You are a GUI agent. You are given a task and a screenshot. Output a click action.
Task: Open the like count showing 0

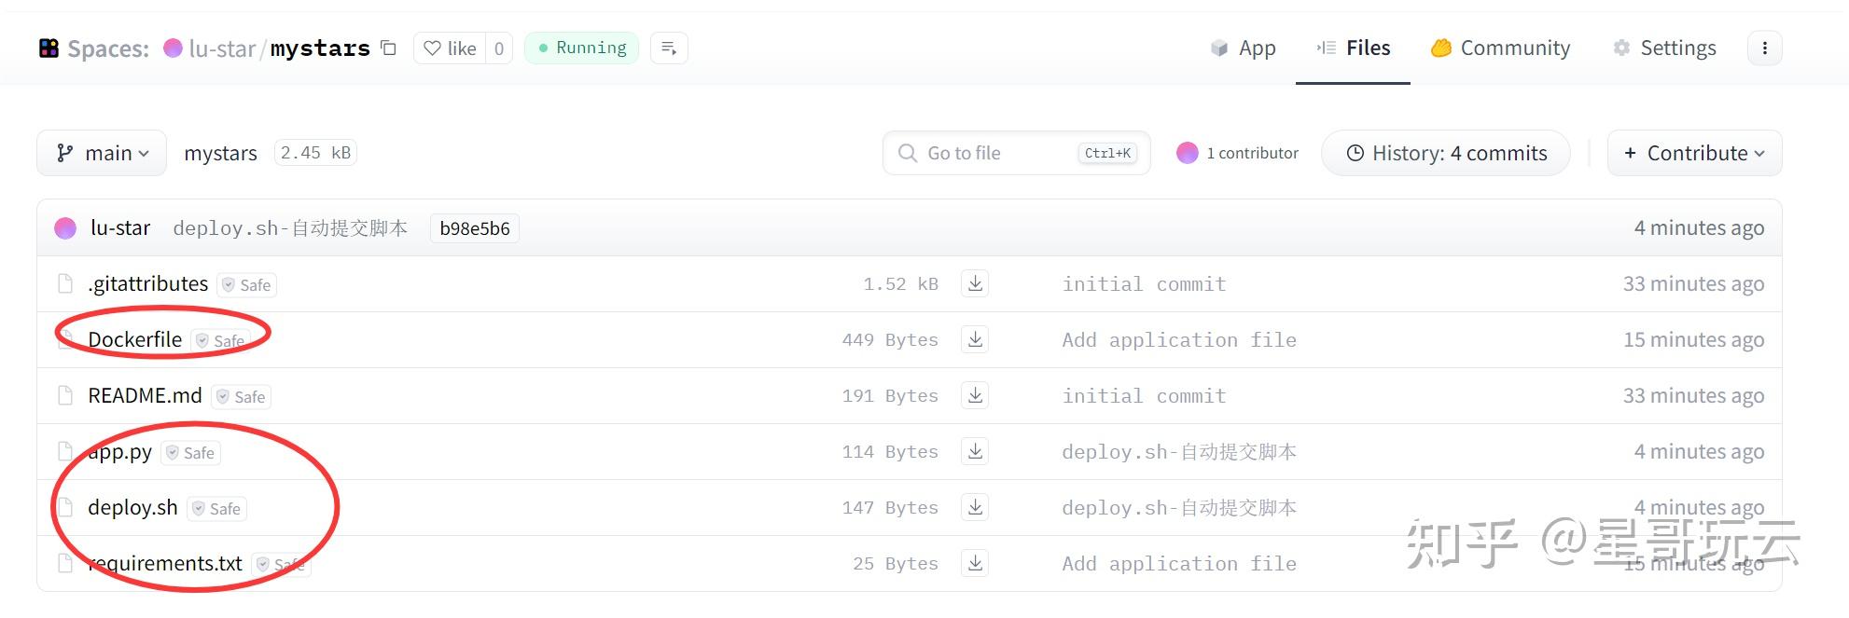(x=499, y=48)
